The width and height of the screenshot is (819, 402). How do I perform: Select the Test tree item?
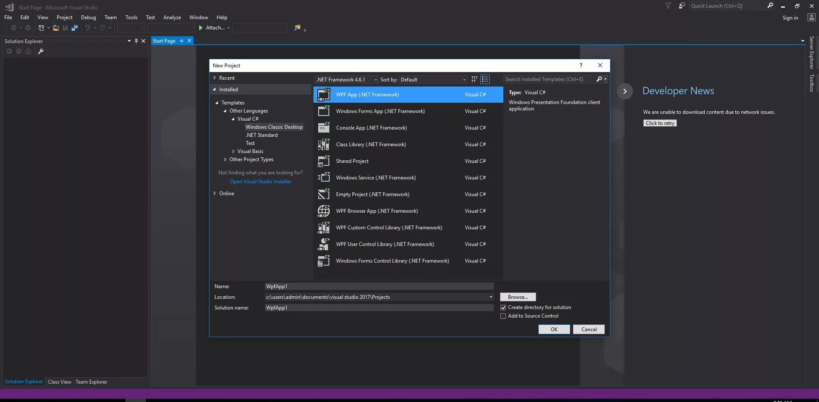point(250,143)
